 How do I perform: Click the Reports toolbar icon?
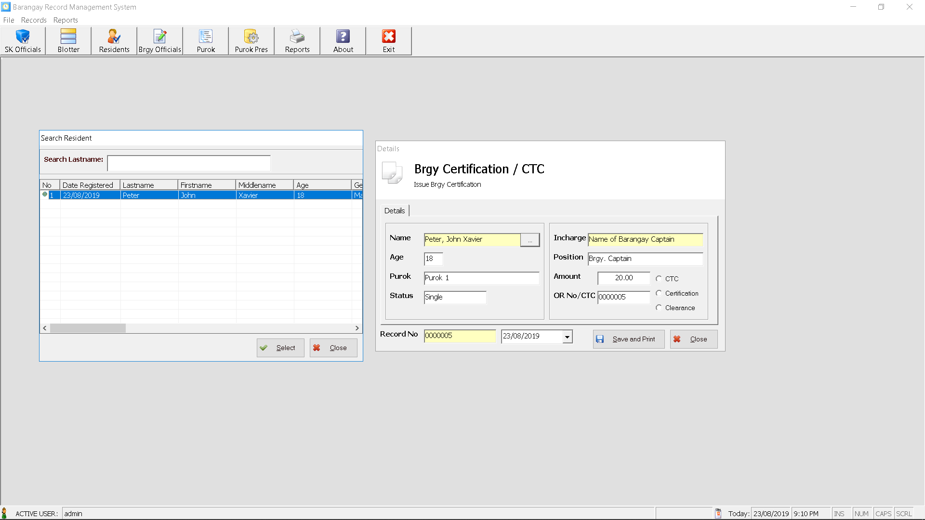click(297, 40)
